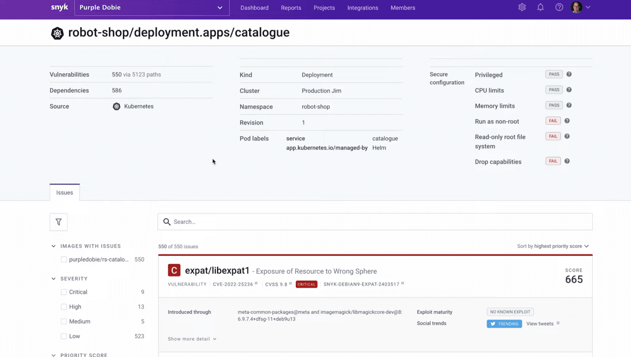Click the 'Deployment' kind value

point(317,75)
